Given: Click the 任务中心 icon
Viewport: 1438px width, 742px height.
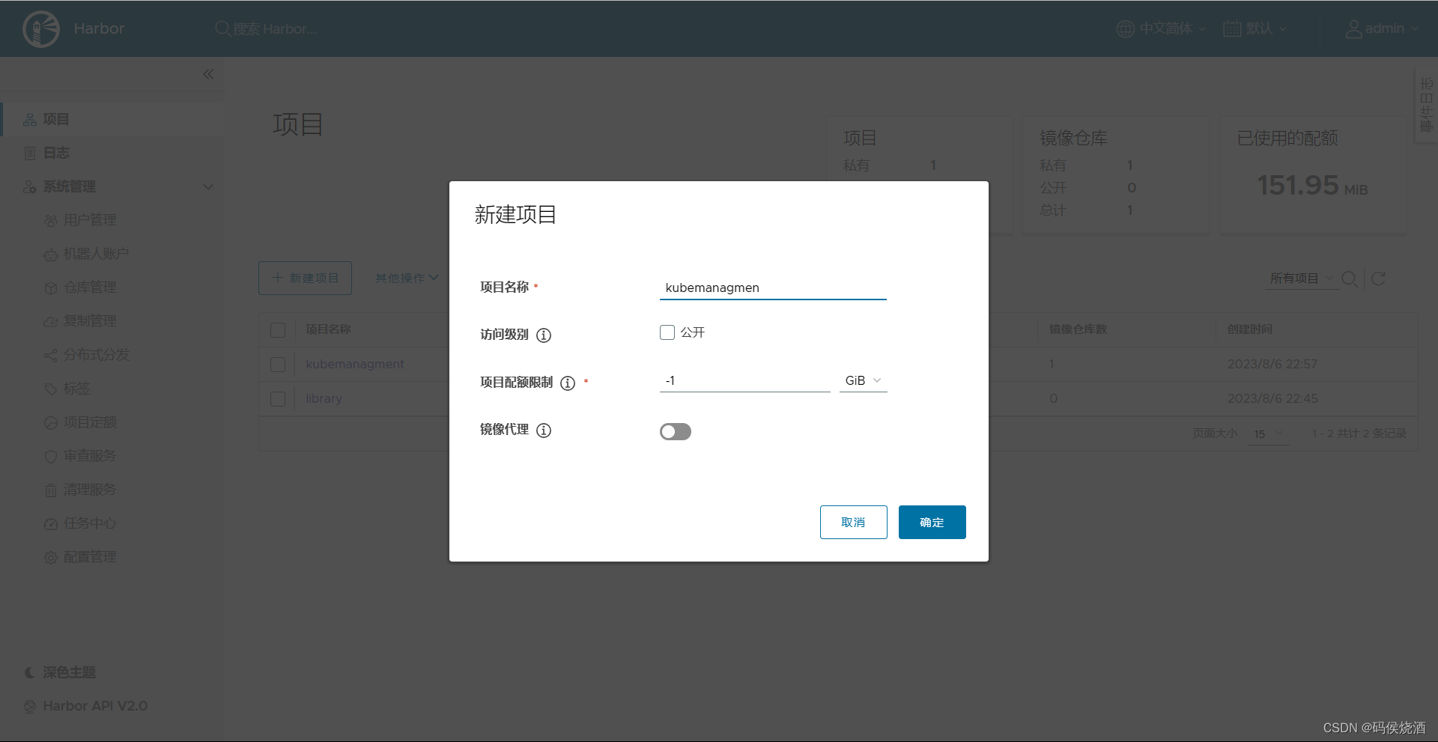Looking at the screenshot, I should point(50,524).
